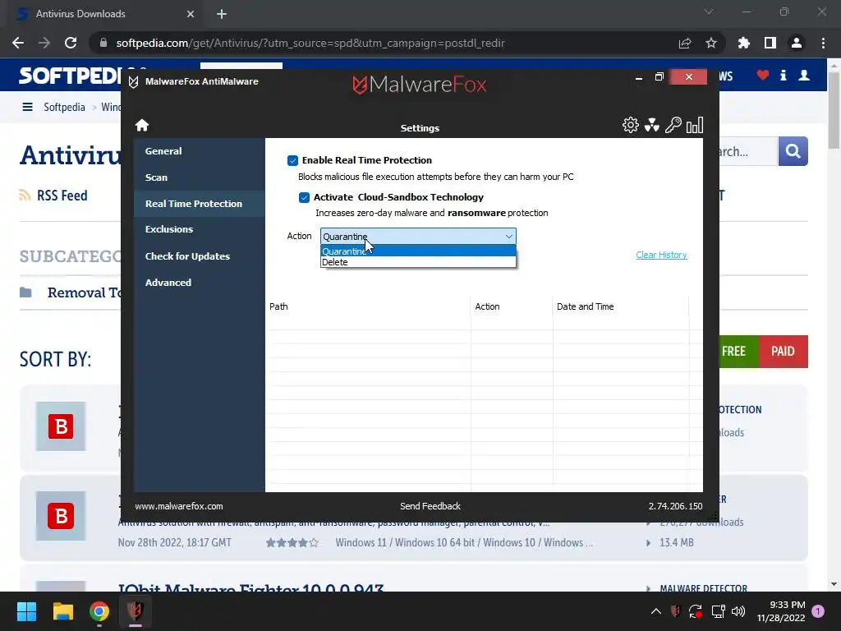Select Quarantine option in dropdown list
Image resolution: width=841 pixels, height=631 pixels.
coord(418,251)
